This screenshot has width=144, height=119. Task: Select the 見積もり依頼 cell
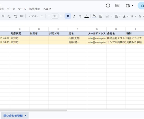(135, 42)
